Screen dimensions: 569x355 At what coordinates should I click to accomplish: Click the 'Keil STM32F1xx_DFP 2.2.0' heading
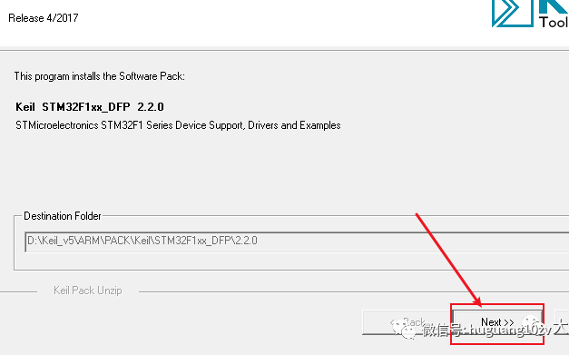[90, 107]
